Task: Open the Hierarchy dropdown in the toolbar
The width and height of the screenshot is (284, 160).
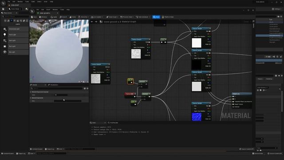Action: [x=83, y=17]
